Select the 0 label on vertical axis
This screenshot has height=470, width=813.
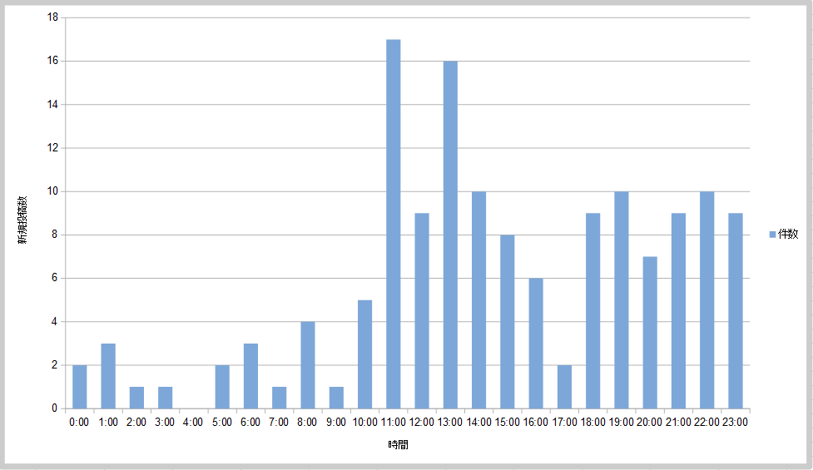click(54, 408)
